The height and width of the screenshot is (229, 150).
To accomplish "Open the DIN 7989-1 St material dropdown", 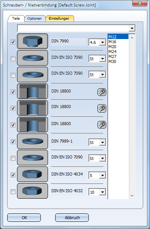I will point(102,143).
